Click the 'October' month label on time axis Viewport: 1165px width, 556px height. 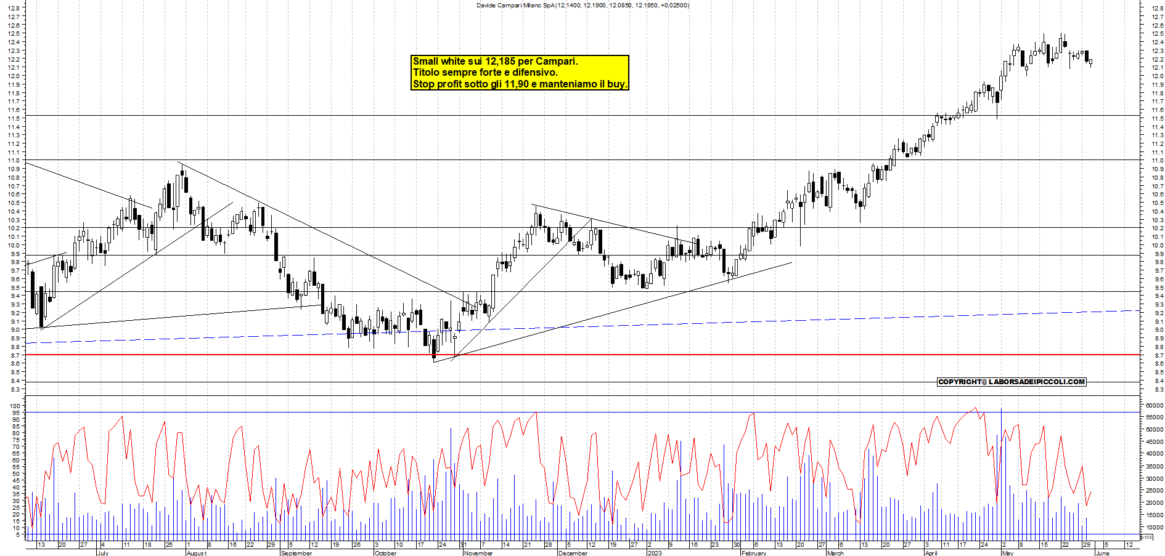386,553
